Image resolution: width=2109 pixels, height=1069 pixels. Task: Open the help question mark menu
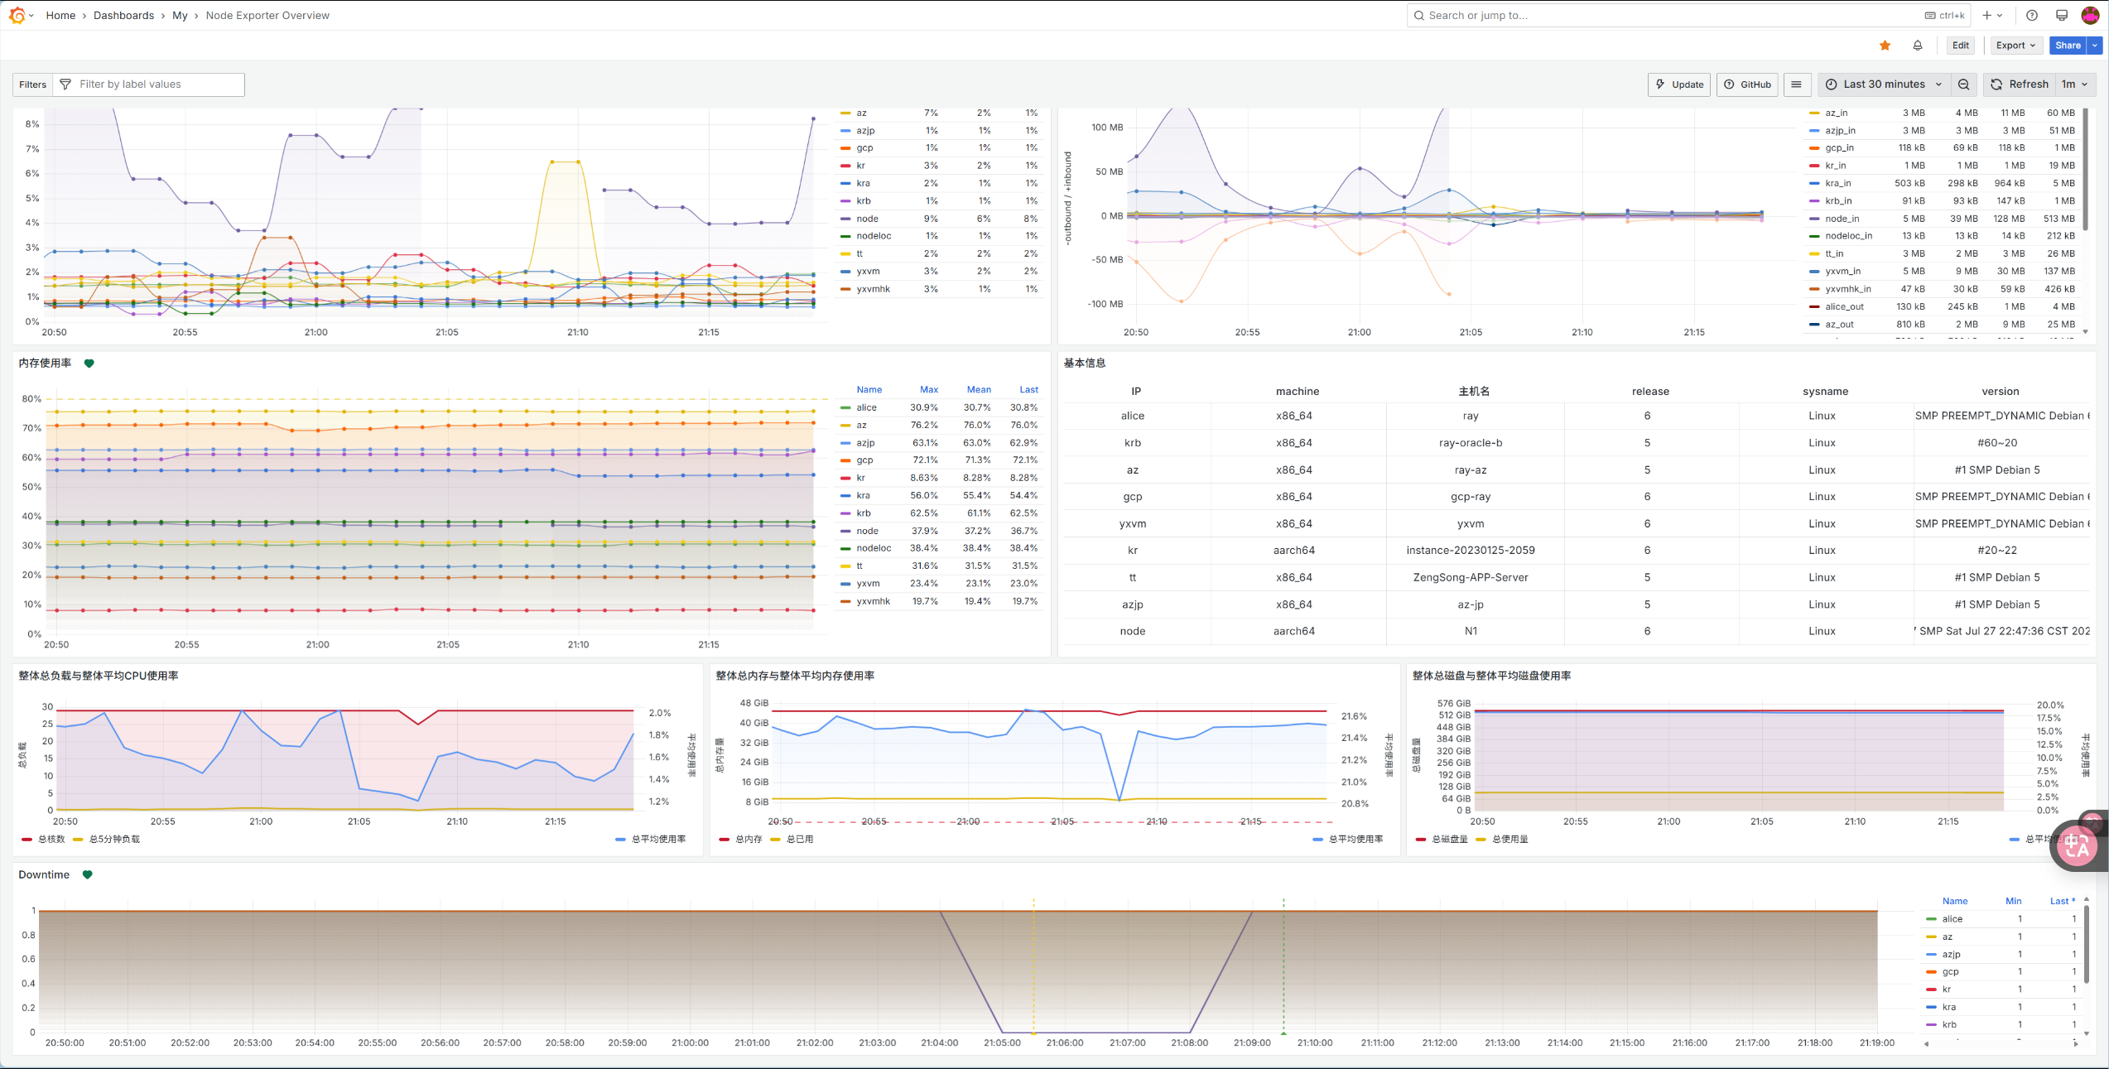coord(2032,15)
